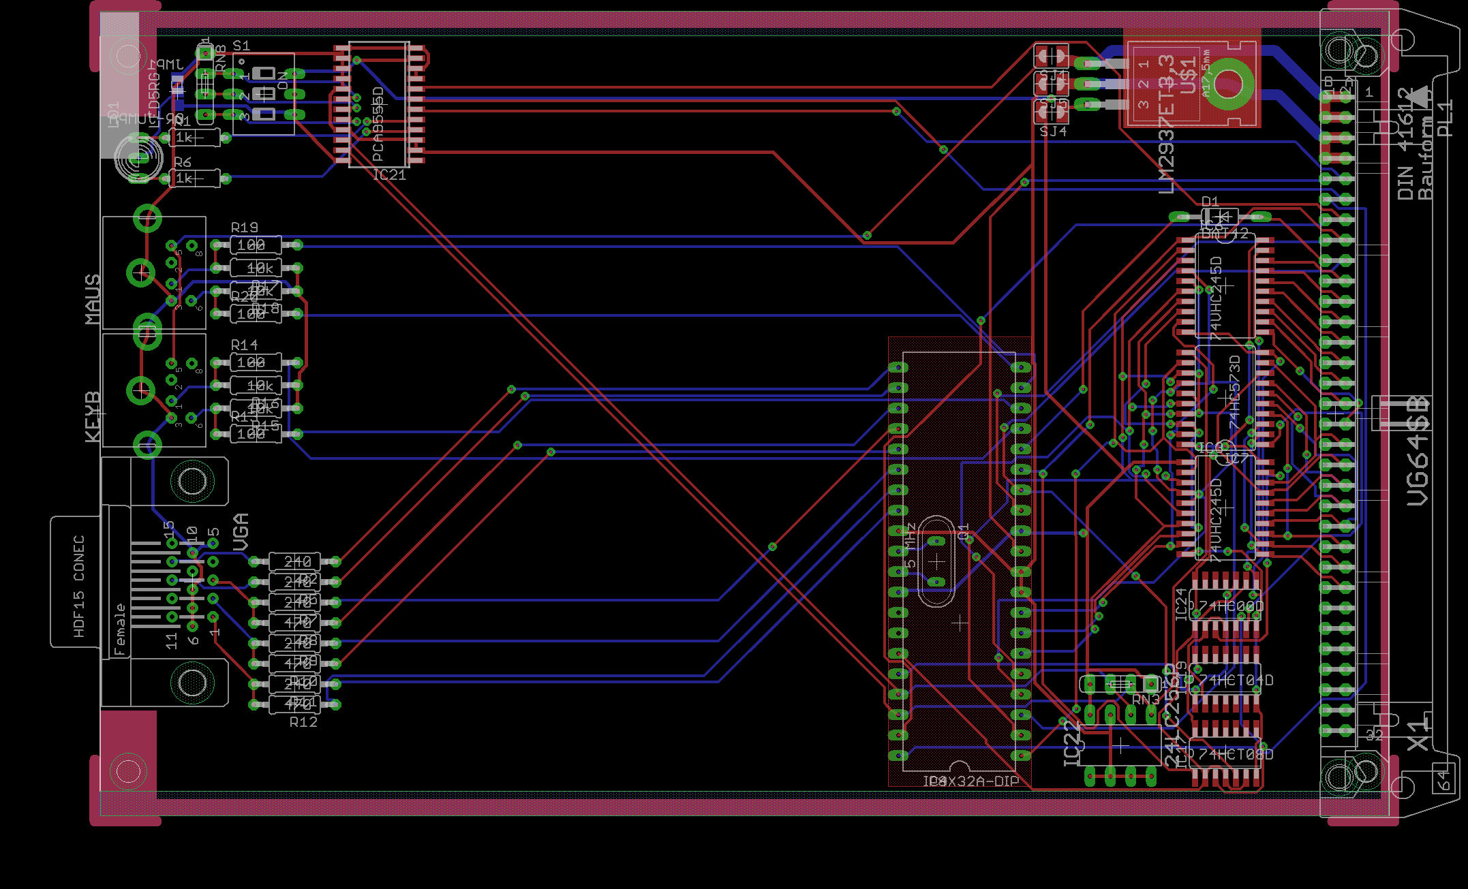Click the MAUS mini-DIN connector
Screen dimensions: 1468x889
click(x=154, y=272)
